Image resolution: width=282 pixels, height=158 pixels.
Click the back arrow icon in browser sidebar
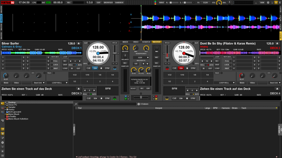(x=2, y=120)
